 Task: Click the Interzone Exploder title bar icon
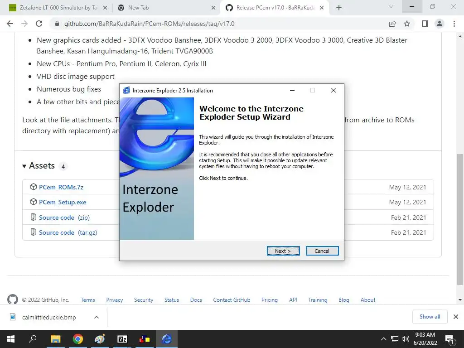(x=127, y=90)
